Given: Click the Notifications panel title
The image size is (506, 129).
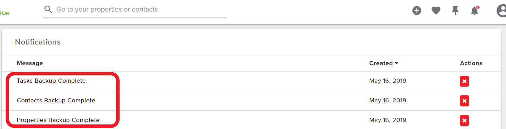Looking at the screenshot, I should 38,42.
